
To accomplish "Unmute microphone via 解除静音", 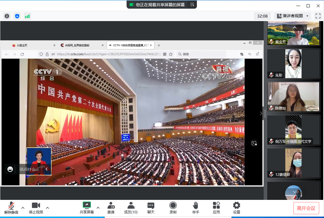I will point(11,208).
